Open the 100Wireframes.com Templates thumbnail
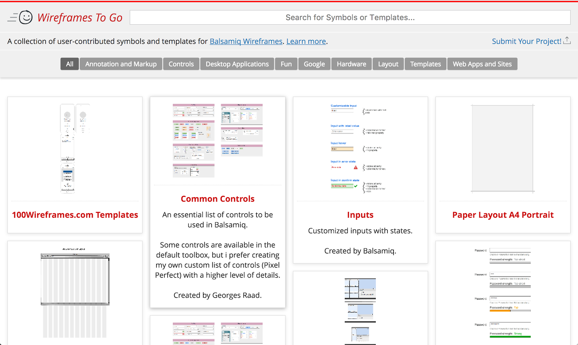 75,149
